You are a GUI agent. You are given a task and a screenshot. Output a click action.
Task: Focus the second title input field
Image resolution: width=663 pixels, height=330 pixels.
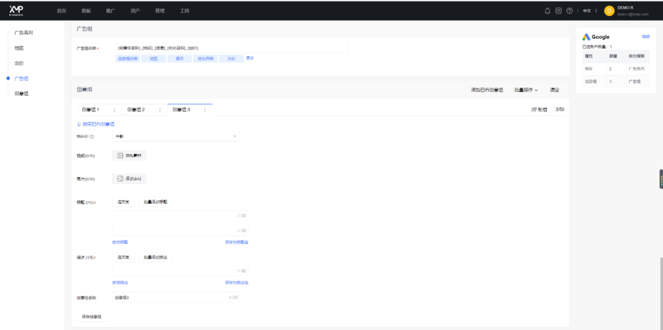180,230
